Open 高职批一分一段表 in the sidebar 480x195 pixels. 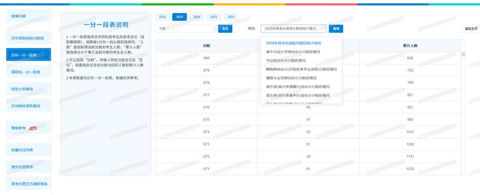pyautogui.click(x=29, y=72)
